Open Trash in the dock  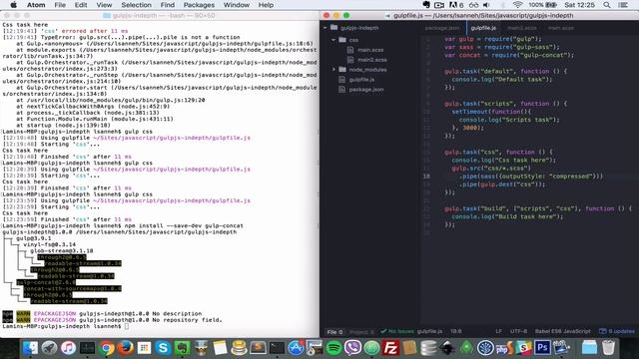608,348
